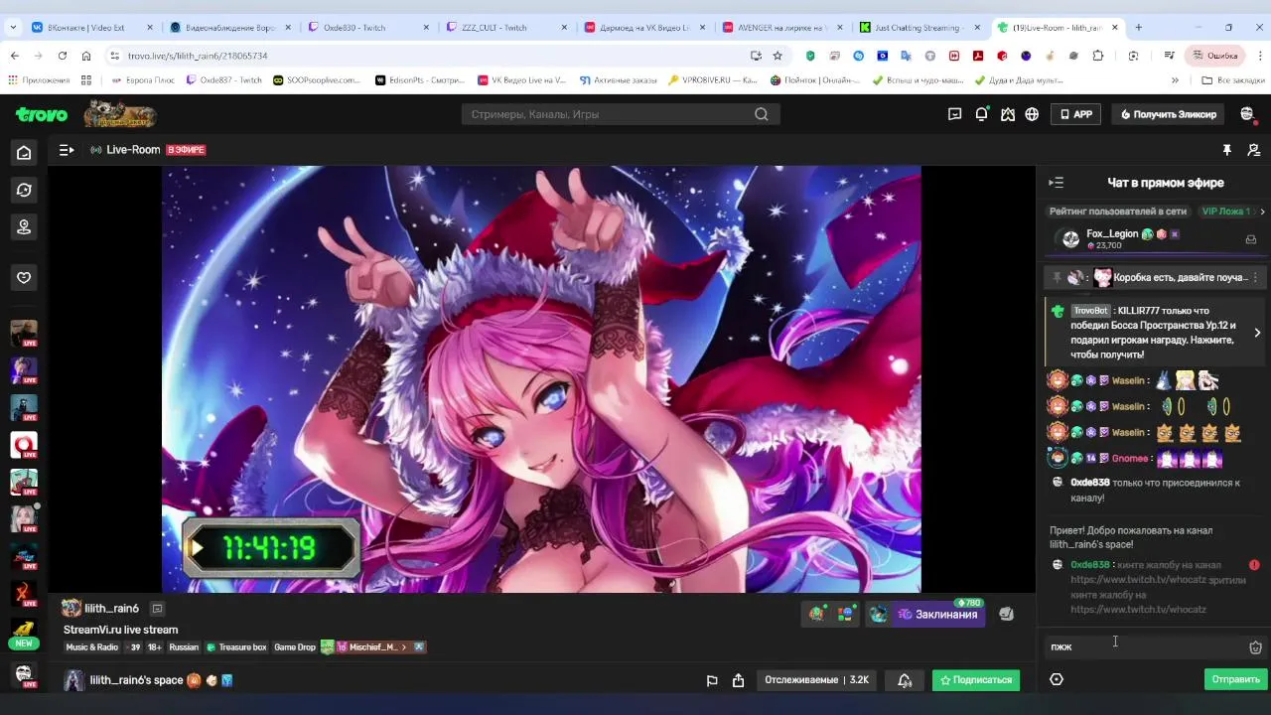The height and width of the screenshot is (715, 1271).
Task: Open the round mascot activity icon under the video
Action: click(816, 614)
